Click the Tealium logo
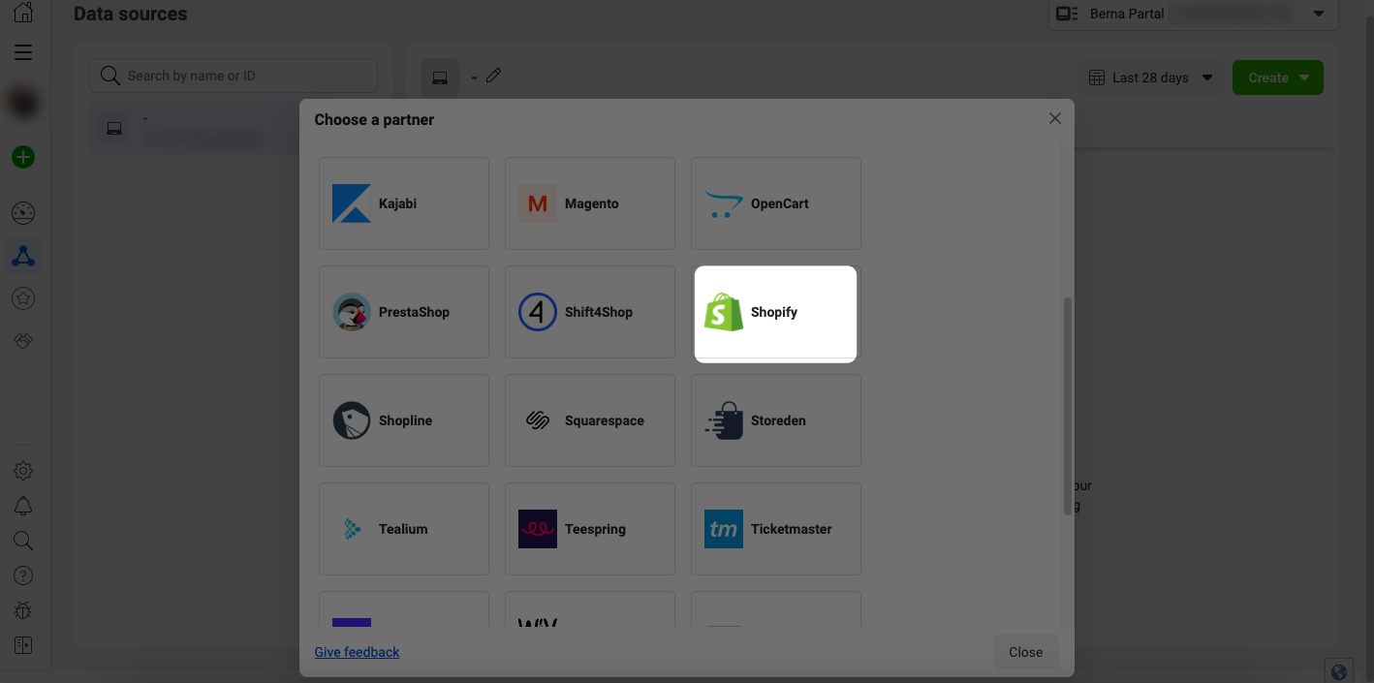The height and width of the screenshot is (683, 1374). 352,529
